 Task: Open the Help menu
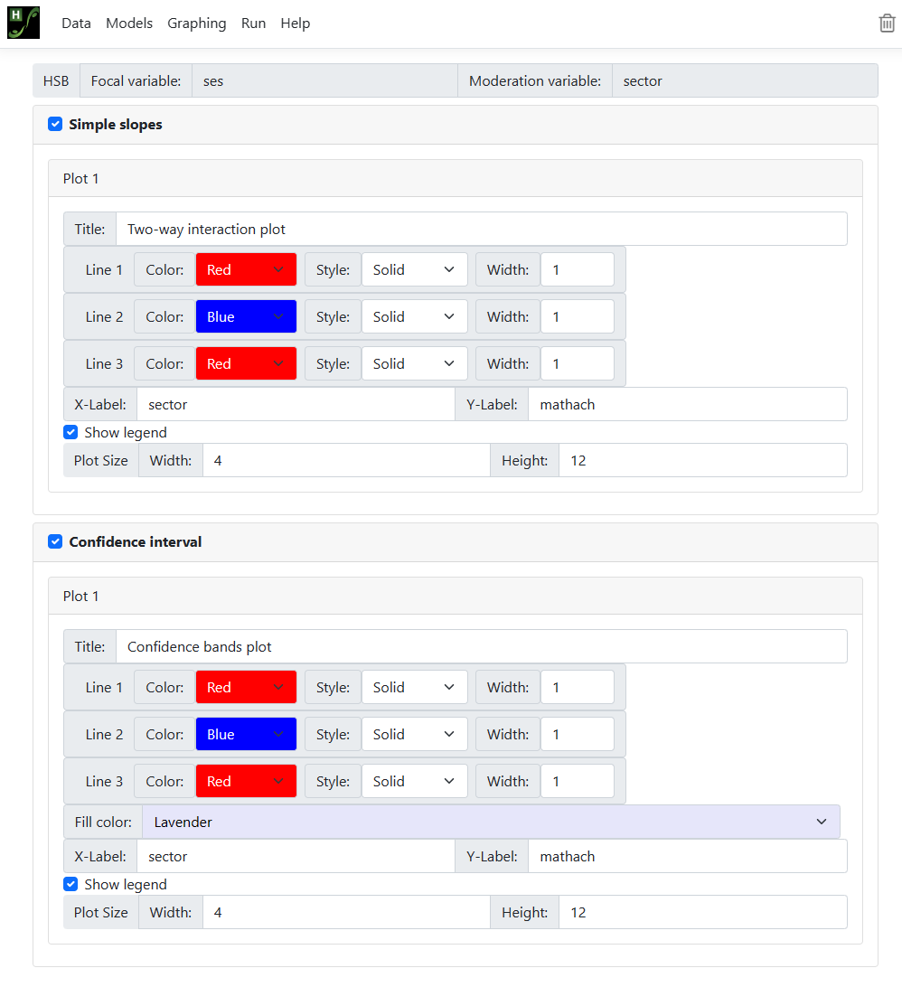click(295, 23)
